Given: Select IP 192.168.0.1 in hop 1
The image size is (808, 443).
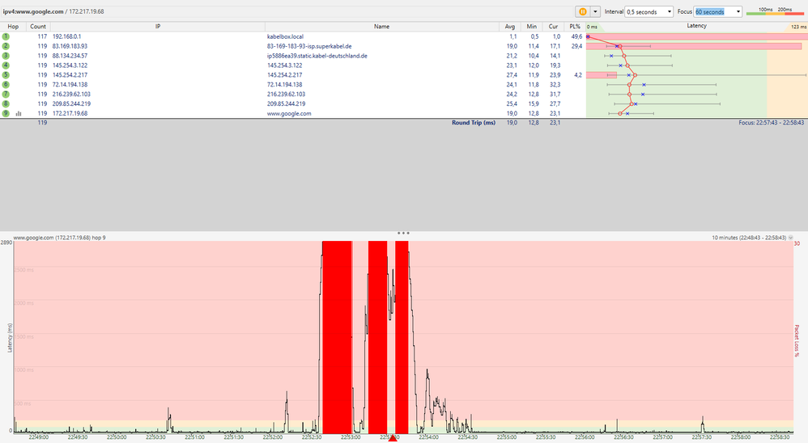Looking at the screenshot, I should tap(66, 36).
